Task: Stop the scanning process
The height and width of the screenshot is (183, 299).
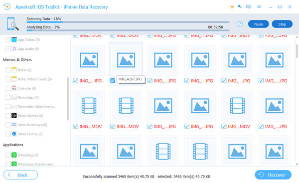Action: point(282,24)
